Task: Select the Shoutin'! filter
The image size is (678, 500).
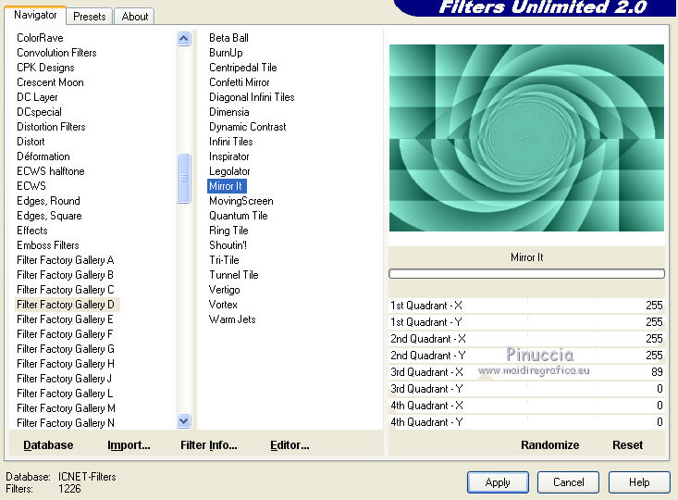Action: pyautogui.click(x=228, y=245)
